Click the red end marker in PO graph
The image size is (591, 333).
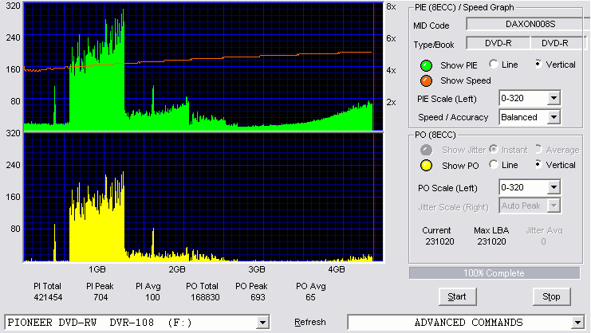[373, 197]
